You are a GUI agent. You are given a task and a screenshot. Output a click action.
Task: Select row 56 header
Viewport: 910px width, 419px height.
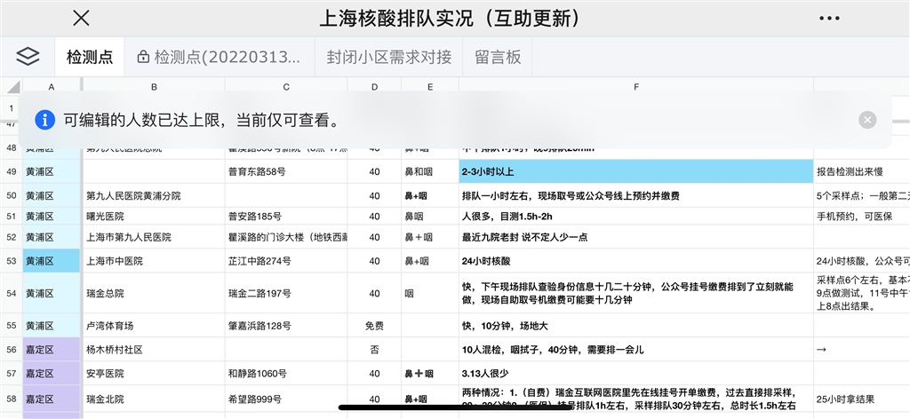[11, 350]
